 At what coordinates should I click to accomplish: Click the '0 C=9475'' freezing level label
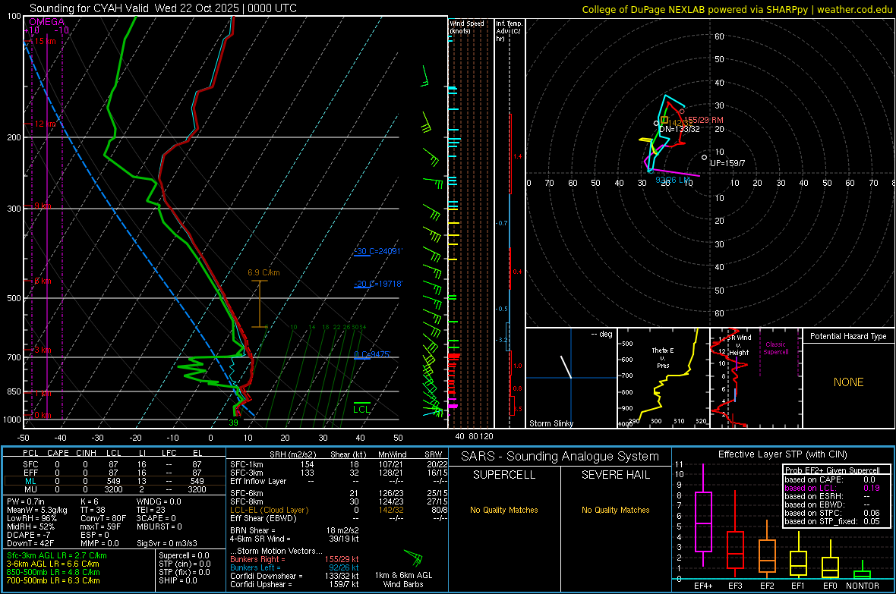[x=372, y=355]
